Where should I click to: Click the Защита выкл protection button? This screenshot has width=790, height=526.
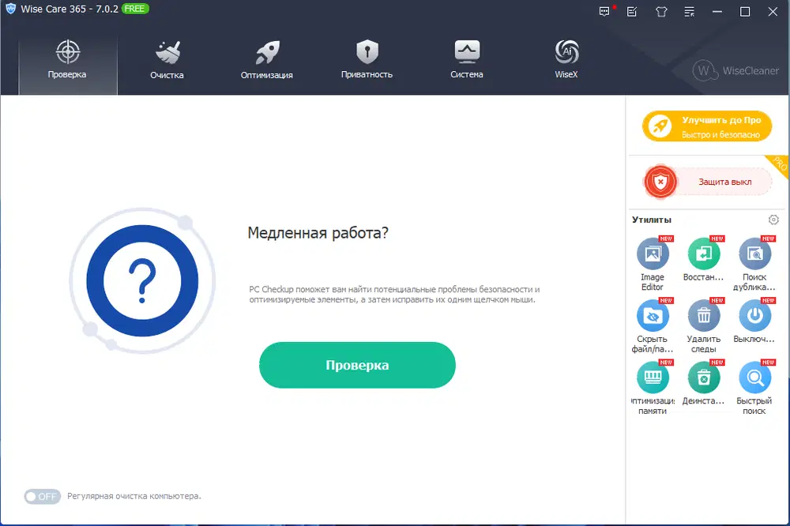coord(707,182)
